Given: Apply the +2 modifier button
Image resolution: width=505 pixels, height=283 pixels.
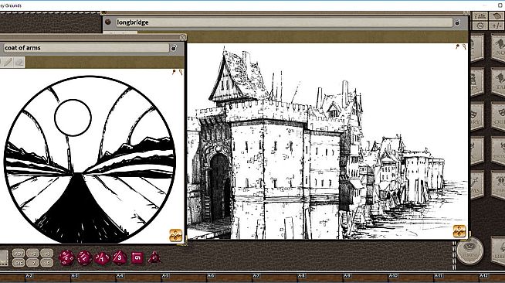Looking at the screenshot, I should (33, 254).
